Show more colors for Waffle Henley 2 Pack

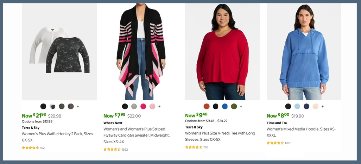(x=78, y=106)
